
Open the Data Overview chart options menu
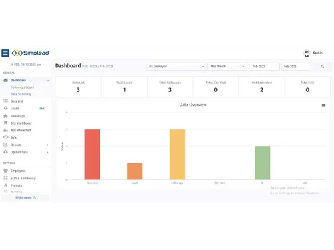click(x=323, y=105)
